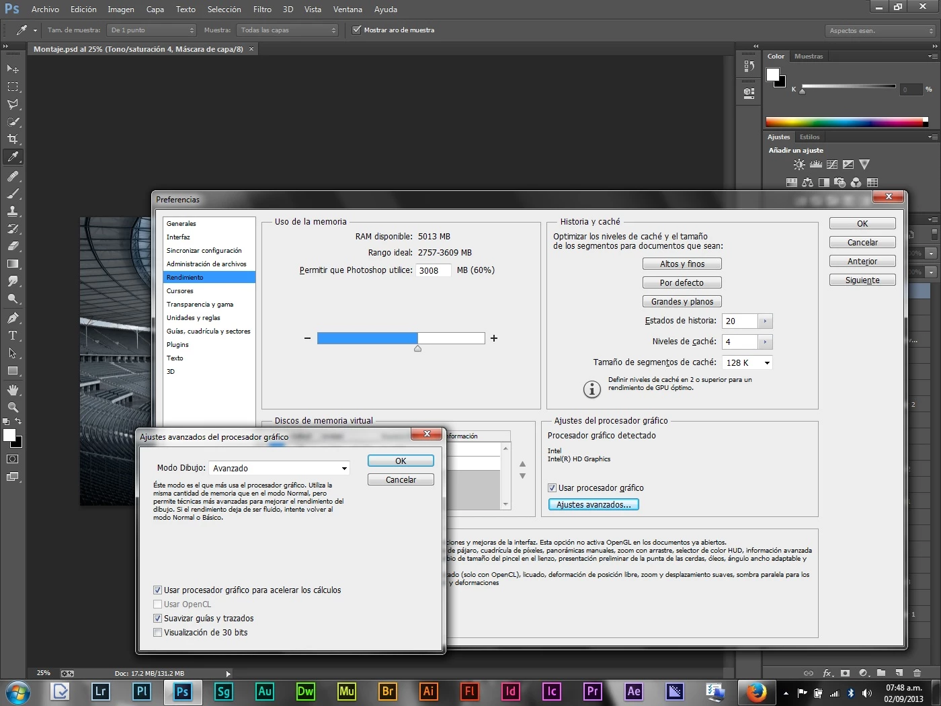The height and width of the screenshot is (706, 941).
Task: Select the Gradient tool
Action: point(13,264)
